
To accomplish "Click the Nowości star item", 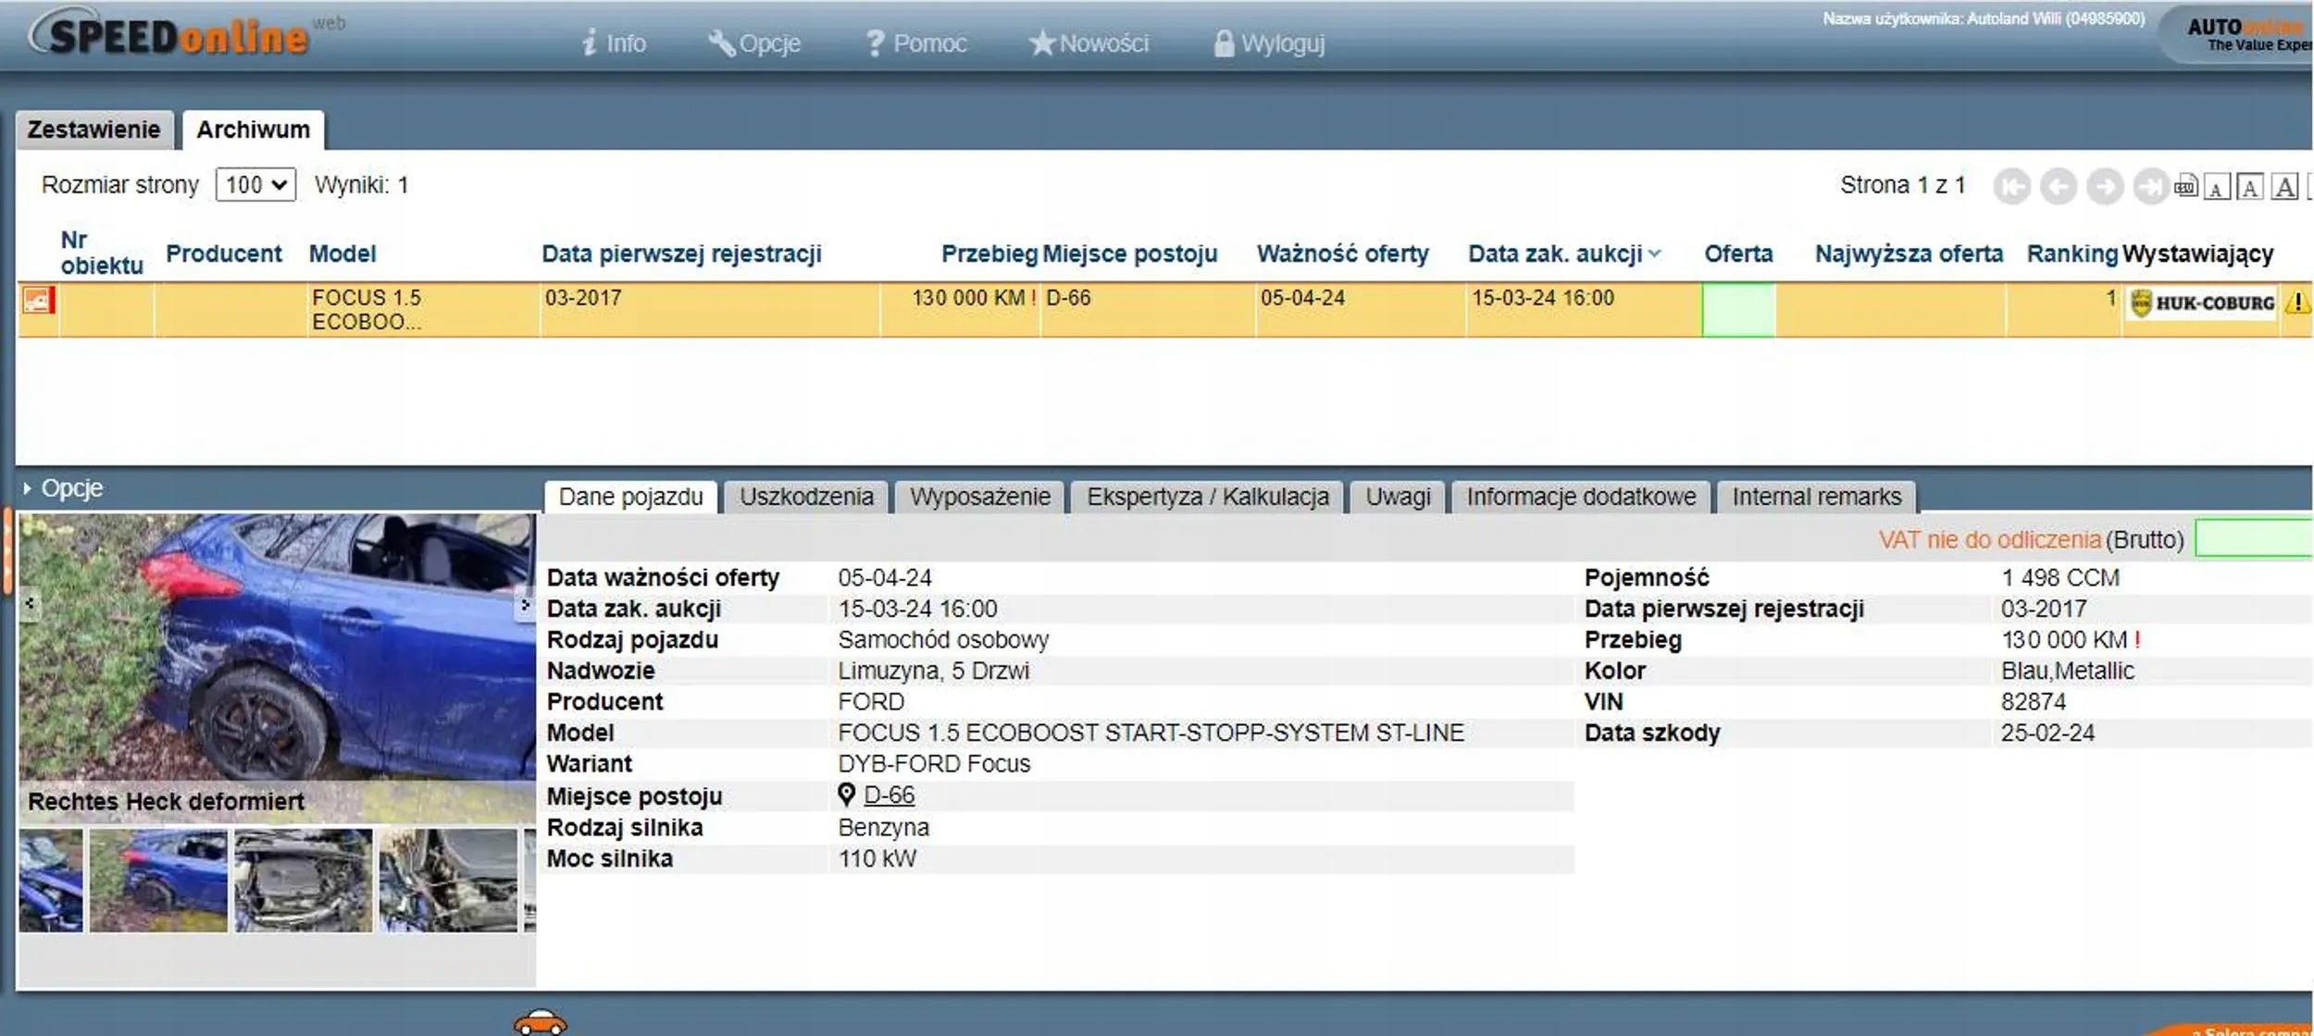I will [x=1089, y=43].
